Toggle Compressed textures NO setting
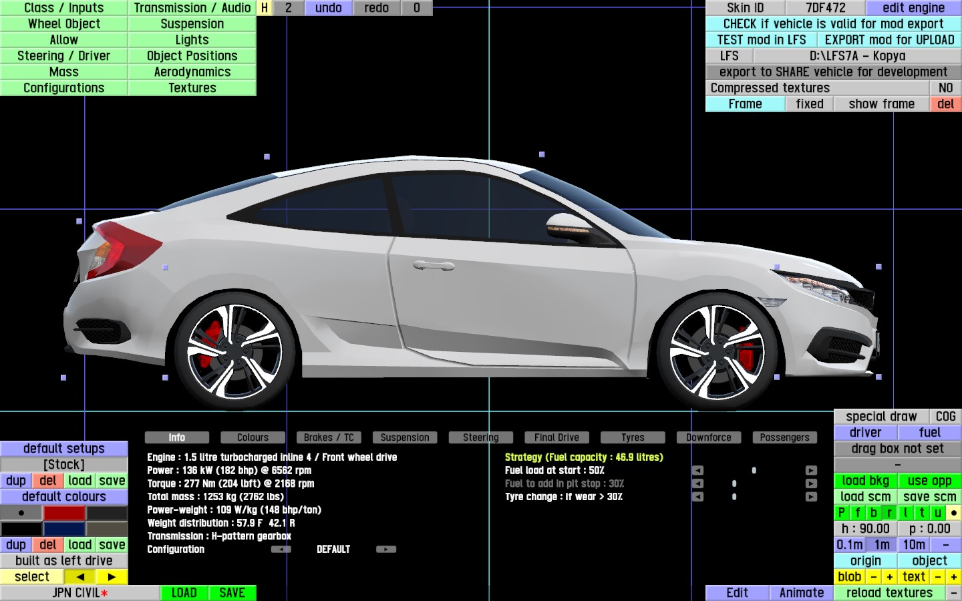 point(946,88)
